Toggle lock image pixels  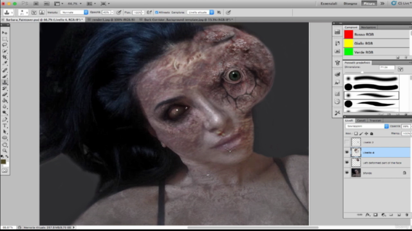pos(361,133)
